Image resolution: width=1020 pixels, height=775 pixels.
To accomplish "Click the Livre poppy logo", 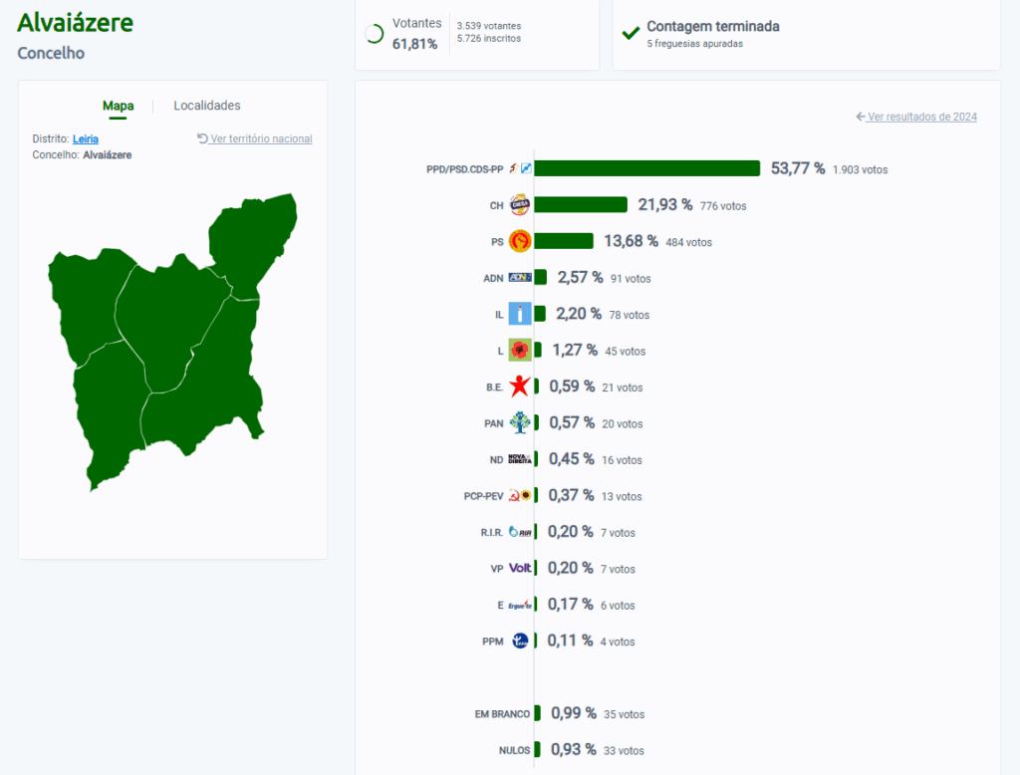I will click(x=519, y=351).
